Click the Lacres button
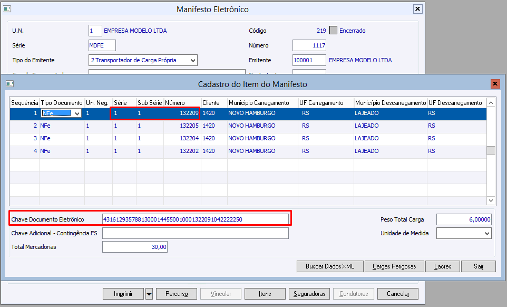Image resolution: width=507 pixels, height=307 pixels. 443,266
